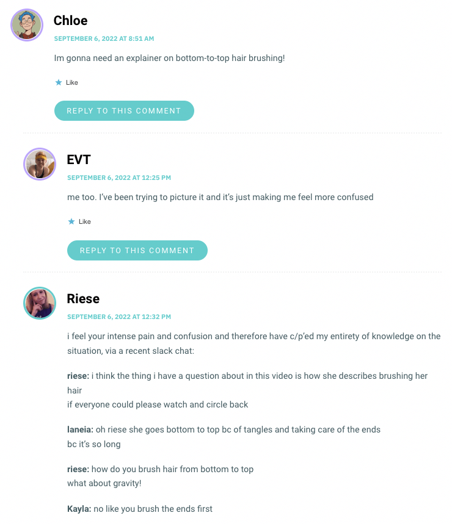Open permalink dated September 6, 12:25 PM
The height and width of the screenshot is (524, 452).
coord(119,178)
